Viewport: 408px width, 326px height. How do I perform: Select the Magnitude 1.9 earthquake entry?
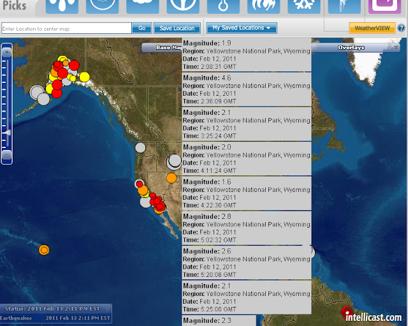247,55
